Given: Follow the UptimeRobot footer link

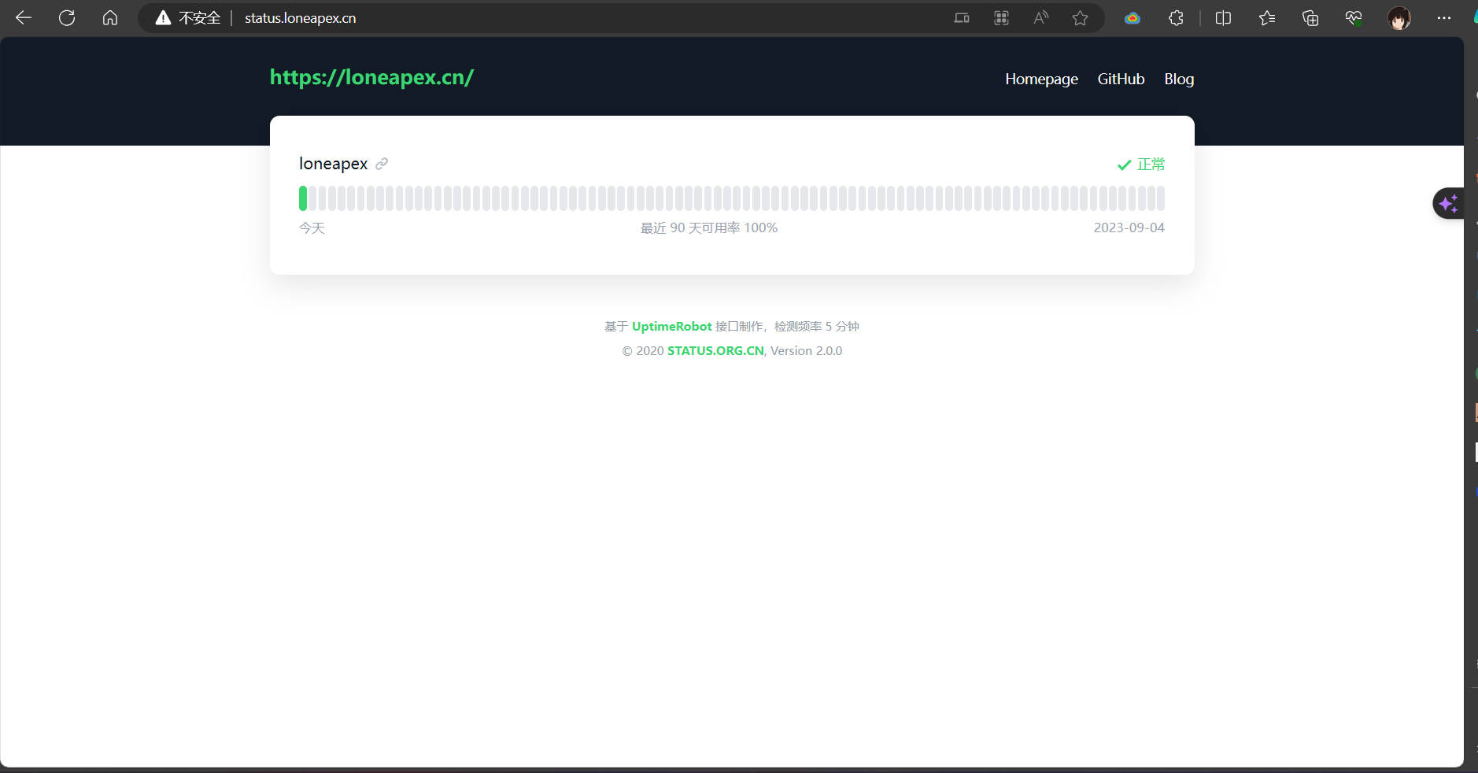Looking at the screenshot, I should coord(671,327).
